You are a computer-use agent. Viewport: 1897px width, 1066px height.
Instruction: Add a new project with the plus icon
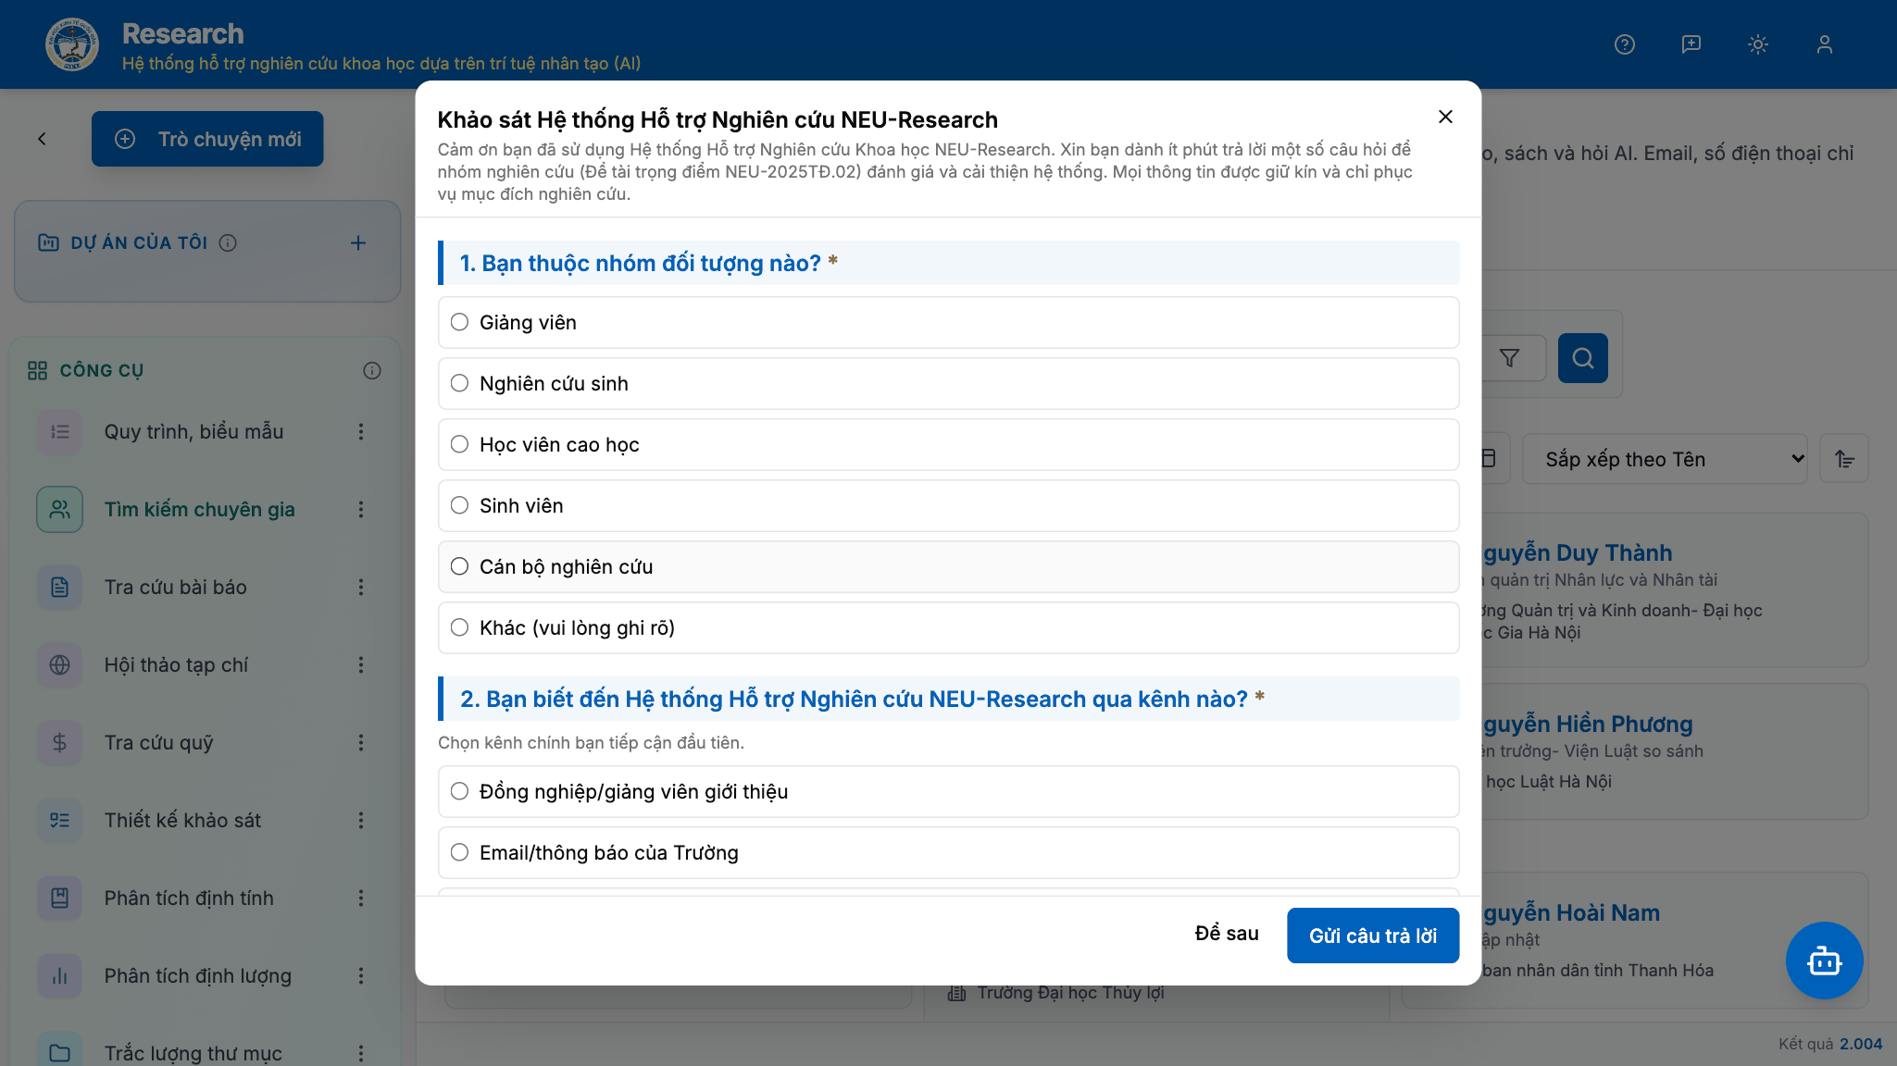point(358,243)
